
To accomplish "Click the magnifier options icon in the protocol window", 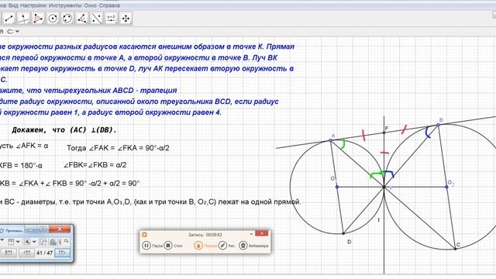I will tap(27, 242).
